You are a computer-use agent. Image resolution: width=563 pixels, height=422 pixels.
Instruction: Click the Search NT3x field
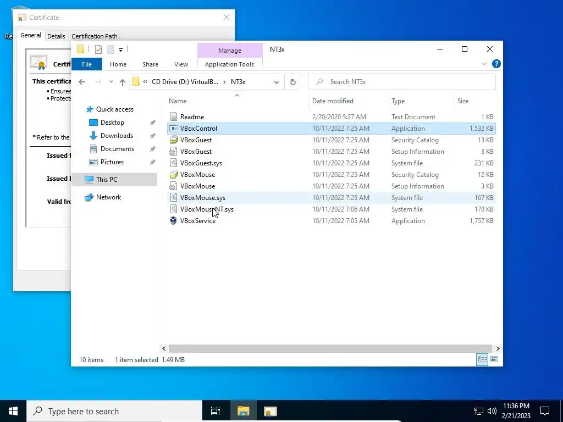pyautogui.click(x=402, y=82)
